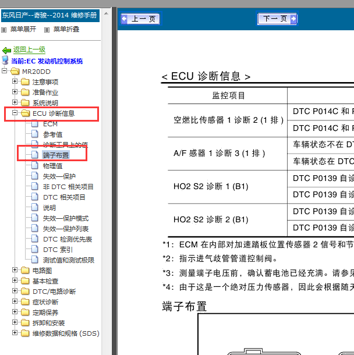Expand the DTC/电路诊断 folder
The width and height of the screenshot is (354, 355).
(15, 291)
